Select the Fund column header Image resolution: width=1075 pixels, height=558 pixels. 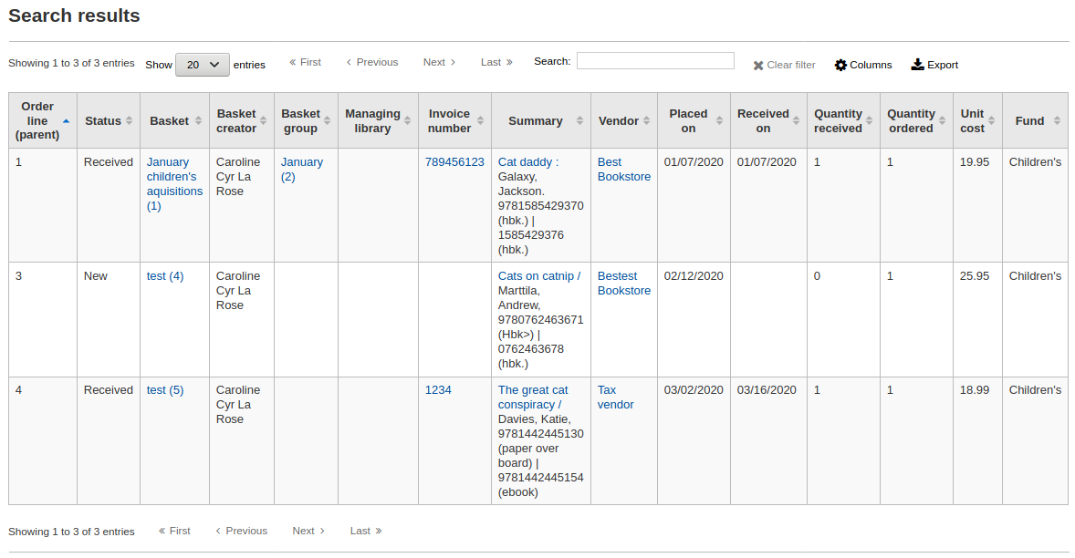click(1029, 119)
